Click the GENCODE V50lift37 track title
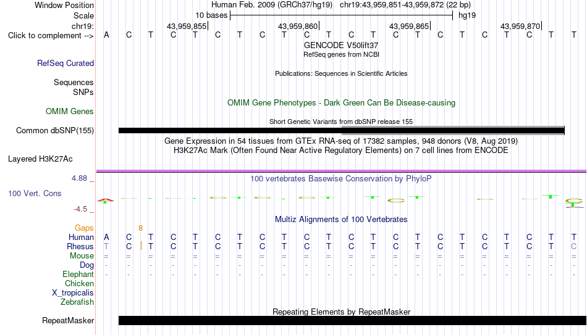 pyautogui.click(x=341, y=45)
